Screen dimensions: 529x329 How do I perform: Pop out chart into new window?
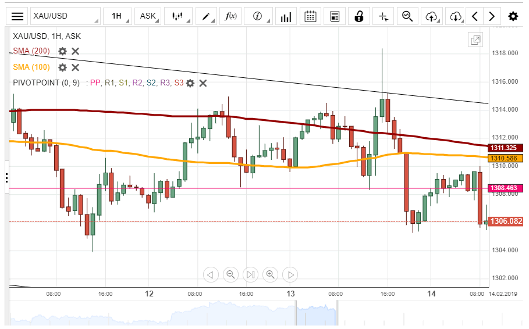coord(475,40)
